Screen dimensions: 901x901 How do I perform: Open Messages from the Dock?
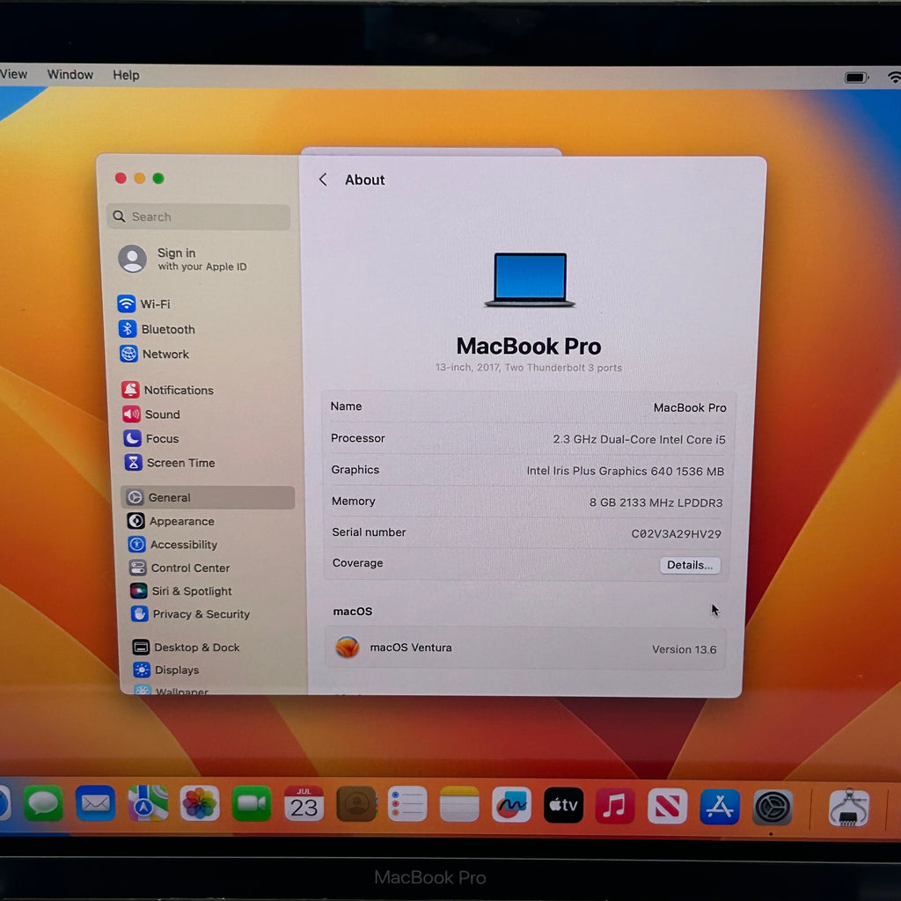click(44, 803)
